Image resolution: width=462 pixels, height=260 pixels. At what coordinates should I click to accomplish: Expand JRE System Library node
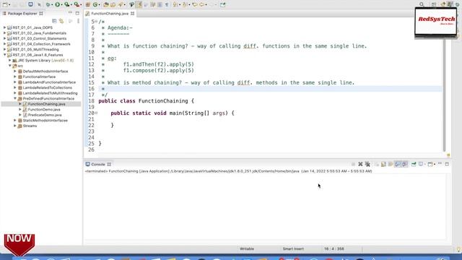(9, 61)
